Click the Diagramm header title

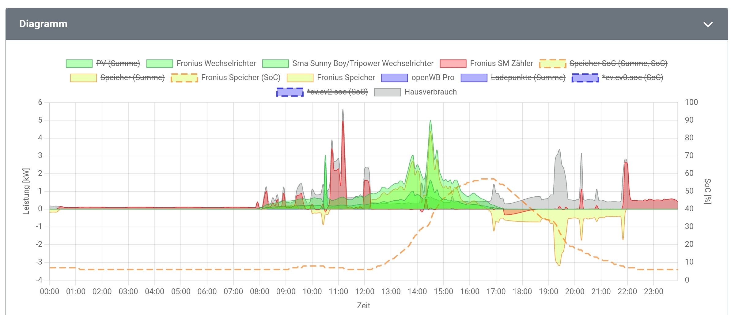(x=43, y=24)
